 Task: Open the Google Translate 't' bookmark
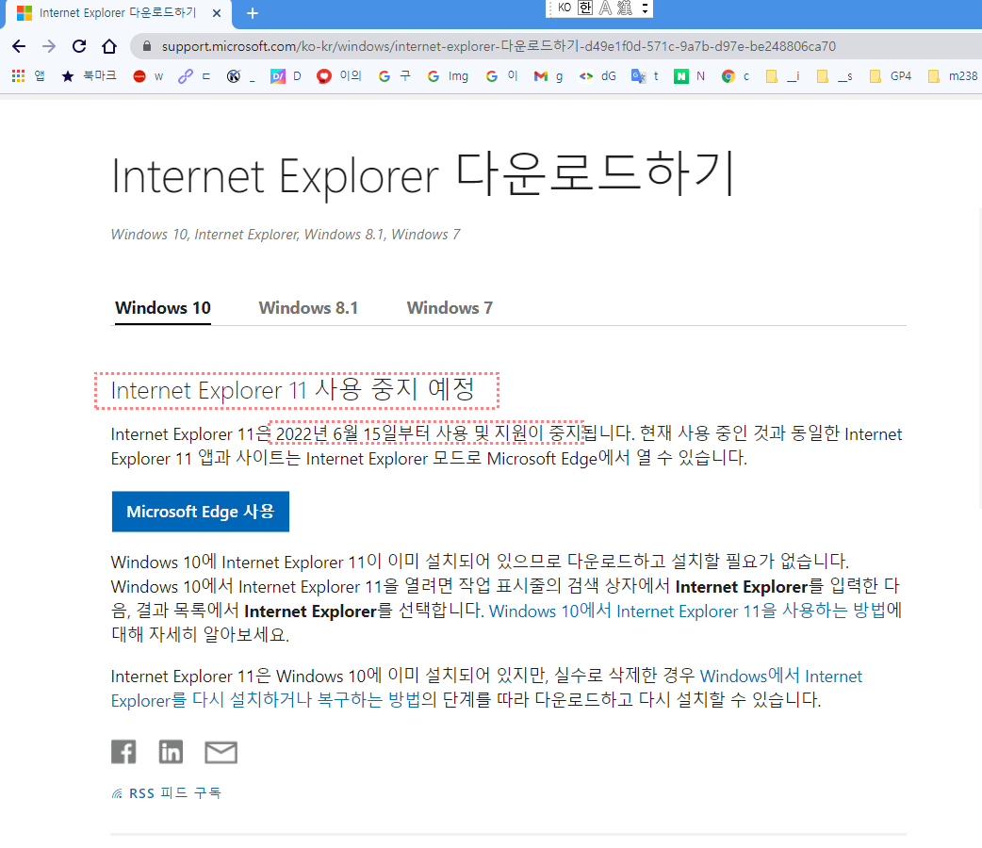(645, 75)
